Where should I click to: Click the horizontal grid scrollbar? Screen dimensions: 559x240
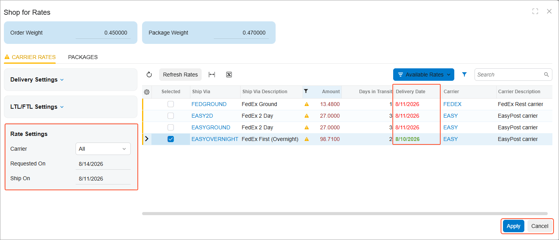pyautogui.click(x=345, y=214)
